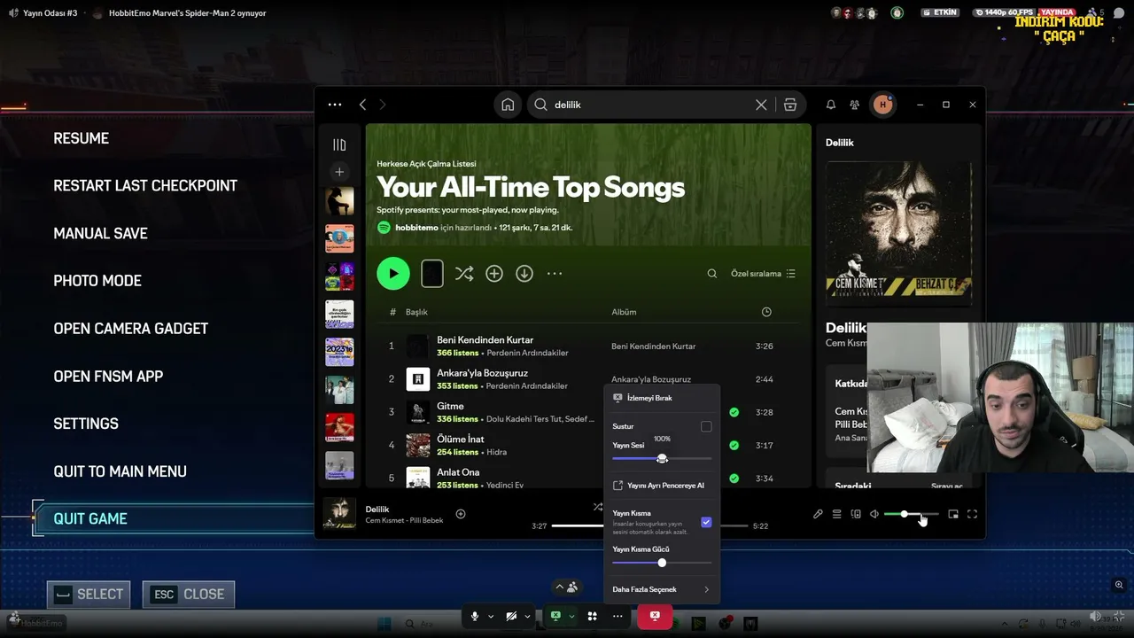
Task: Open microphone options dropdown arrow
Action: pos(491,616)
